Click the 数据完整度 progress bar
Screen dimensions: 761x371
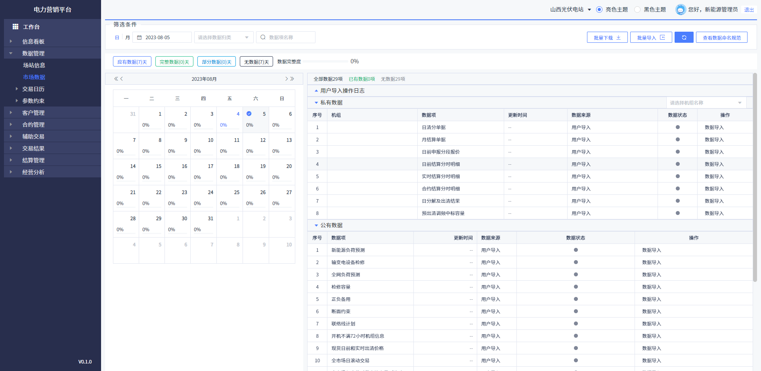click(x=326, y=61)
